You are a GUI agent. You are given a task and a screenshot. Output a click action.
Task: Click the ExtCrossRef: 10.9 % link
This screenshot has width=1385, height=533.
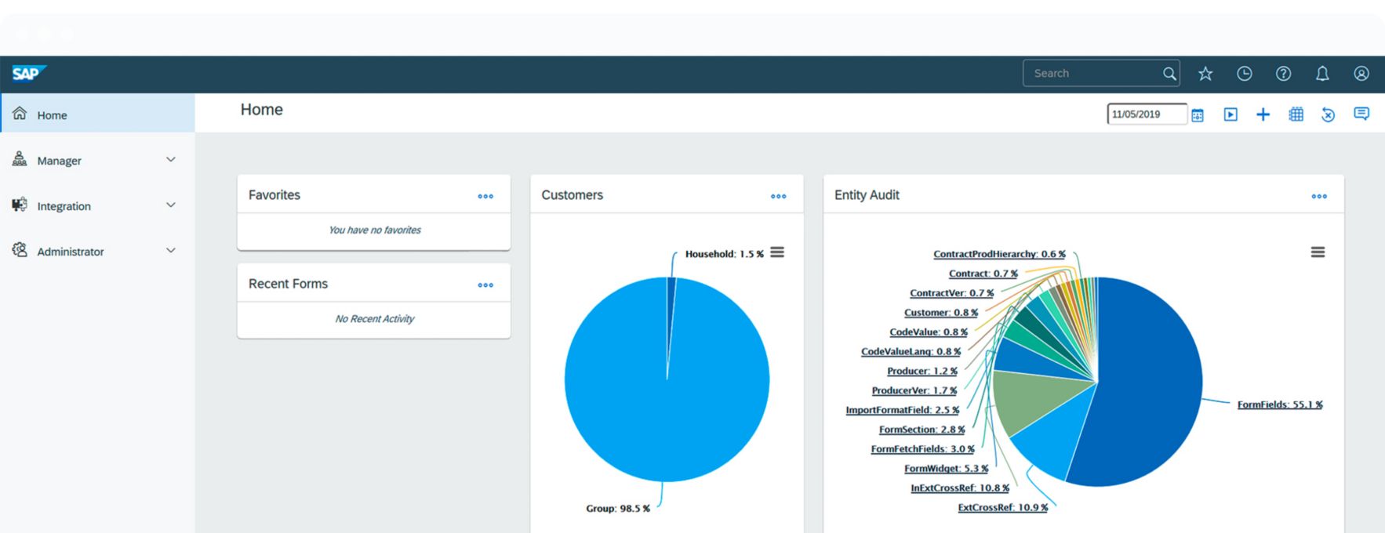[x=1002, y=508]
